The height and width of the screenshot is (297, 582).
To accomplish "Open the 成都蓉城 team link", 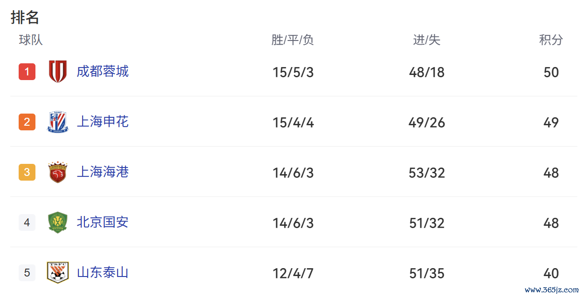I will (103, 72).
